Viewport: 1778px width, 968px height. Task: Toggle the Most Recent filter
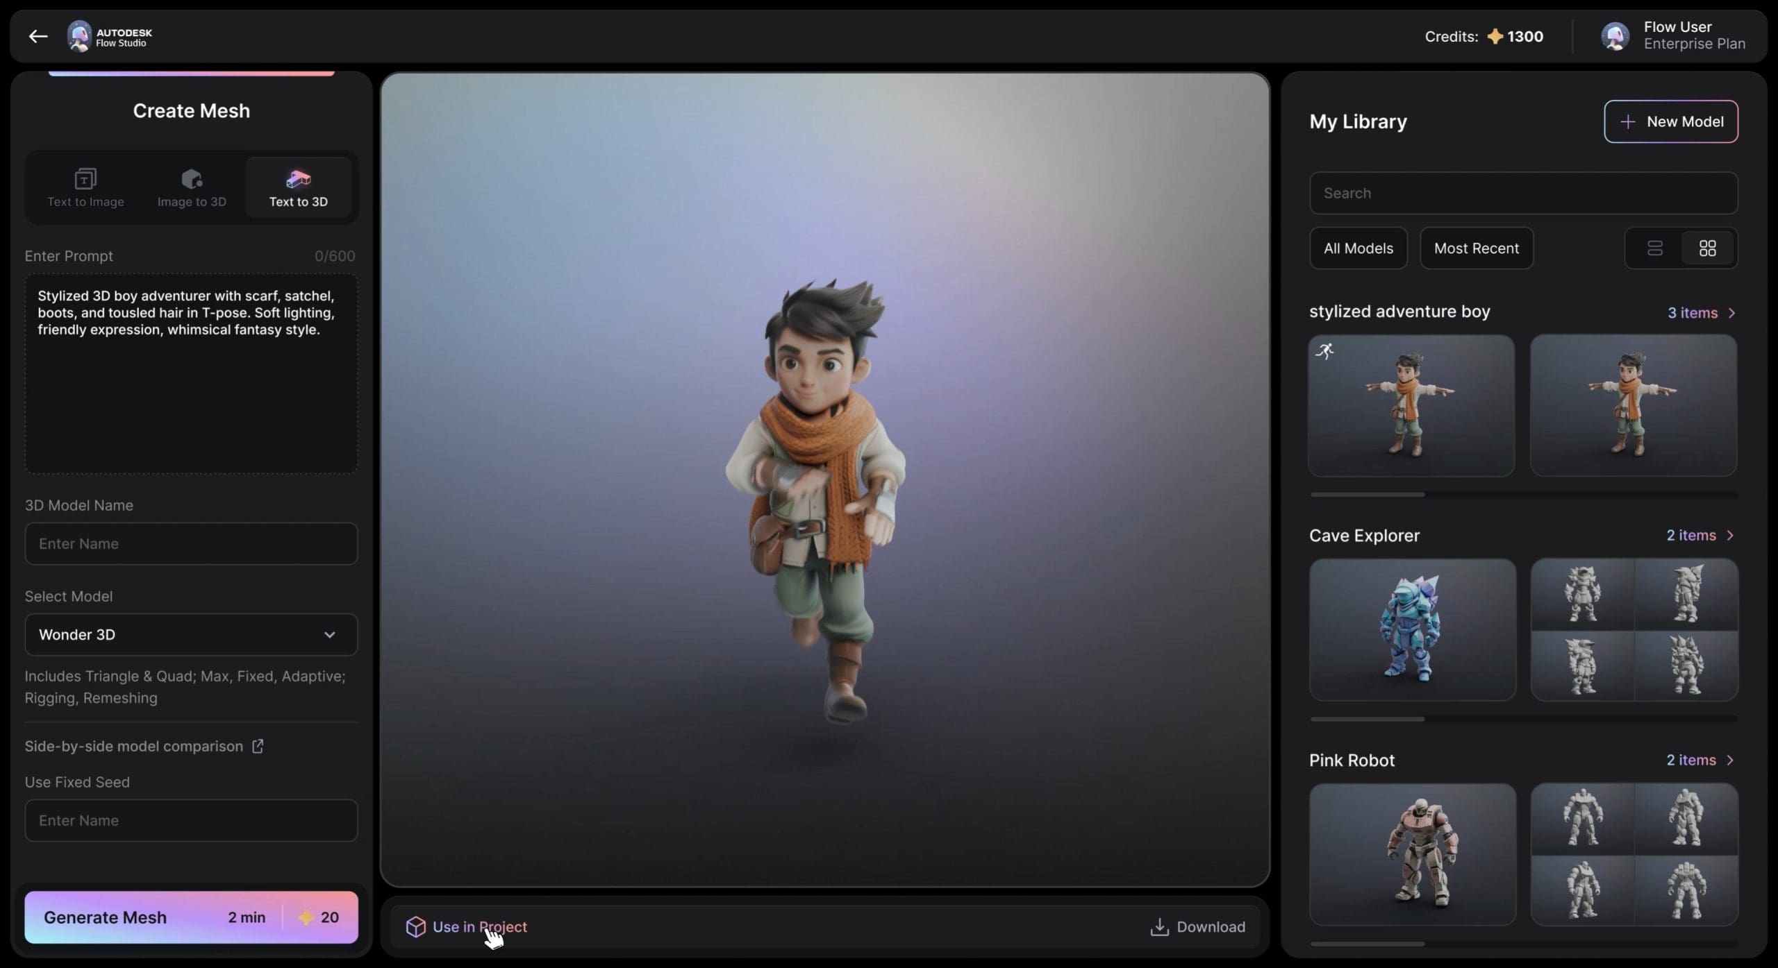[1477, 248]
